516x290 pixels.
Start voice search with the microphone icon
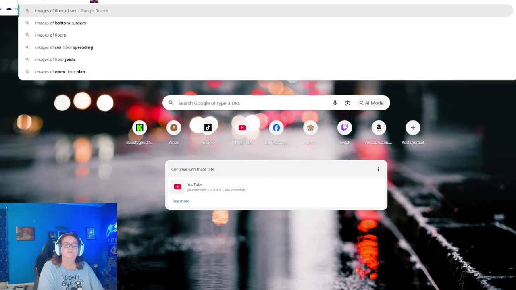click(335, 103)
